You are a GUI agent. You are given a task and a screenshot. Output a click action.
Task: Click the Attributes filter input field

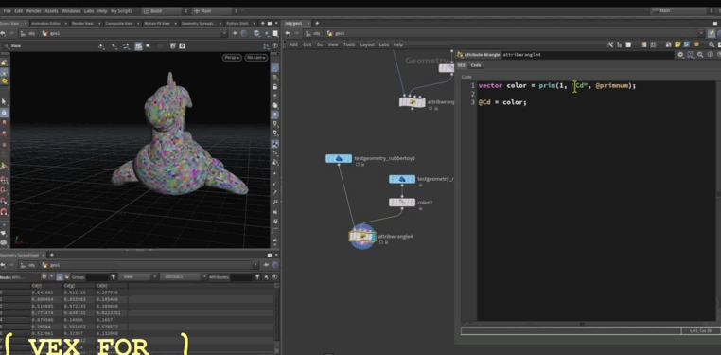[241, 277]
